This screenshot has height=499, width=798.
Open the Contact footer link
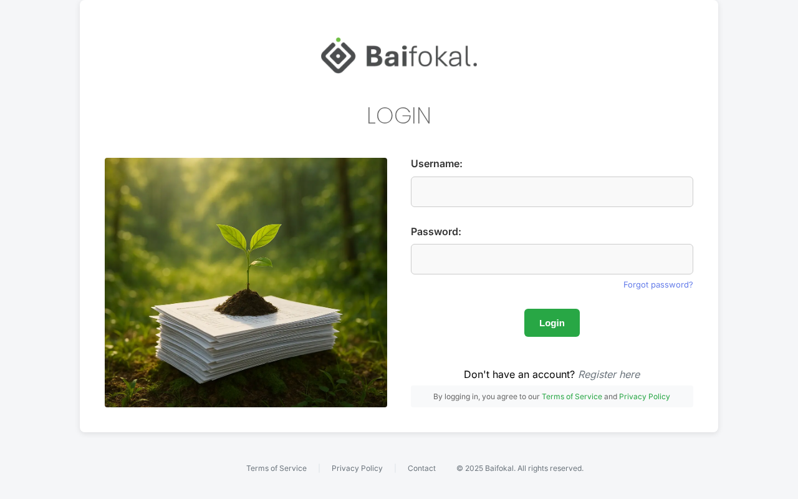pyautogui.click(x=421, y=468)
